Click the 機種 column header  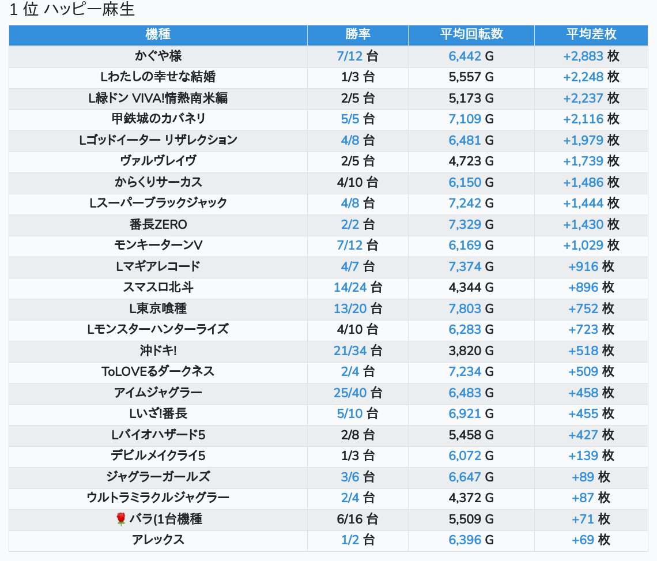158,35
